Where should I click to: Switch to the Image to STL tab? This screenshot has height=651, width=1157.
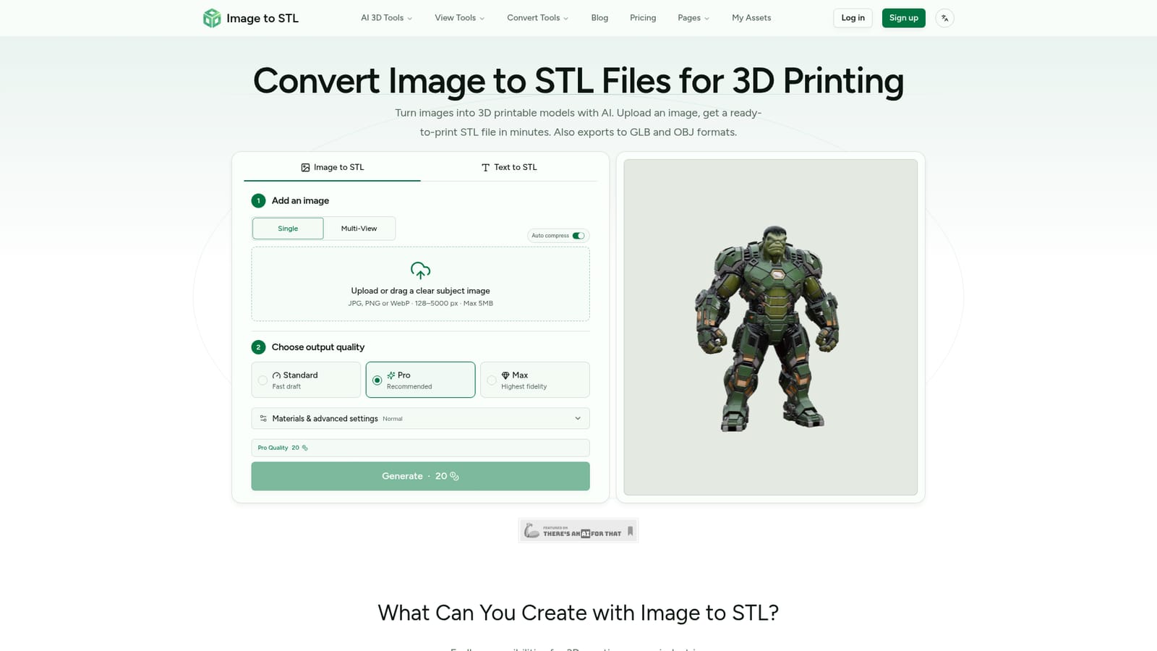[x=333, y=167]
